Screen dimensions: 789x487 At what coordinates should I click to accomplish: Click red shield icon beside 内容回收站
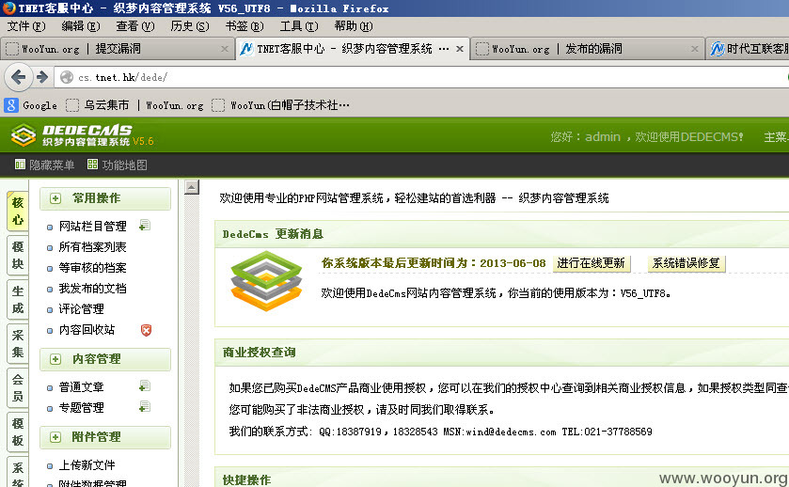(146, 330)
